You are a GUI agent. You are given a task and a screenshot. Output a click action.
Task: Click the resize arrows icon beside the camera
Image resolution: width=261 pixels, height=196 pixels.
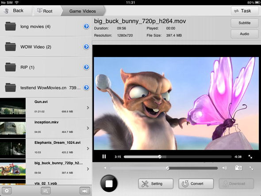pyautogui.click(x=251, y=168)
